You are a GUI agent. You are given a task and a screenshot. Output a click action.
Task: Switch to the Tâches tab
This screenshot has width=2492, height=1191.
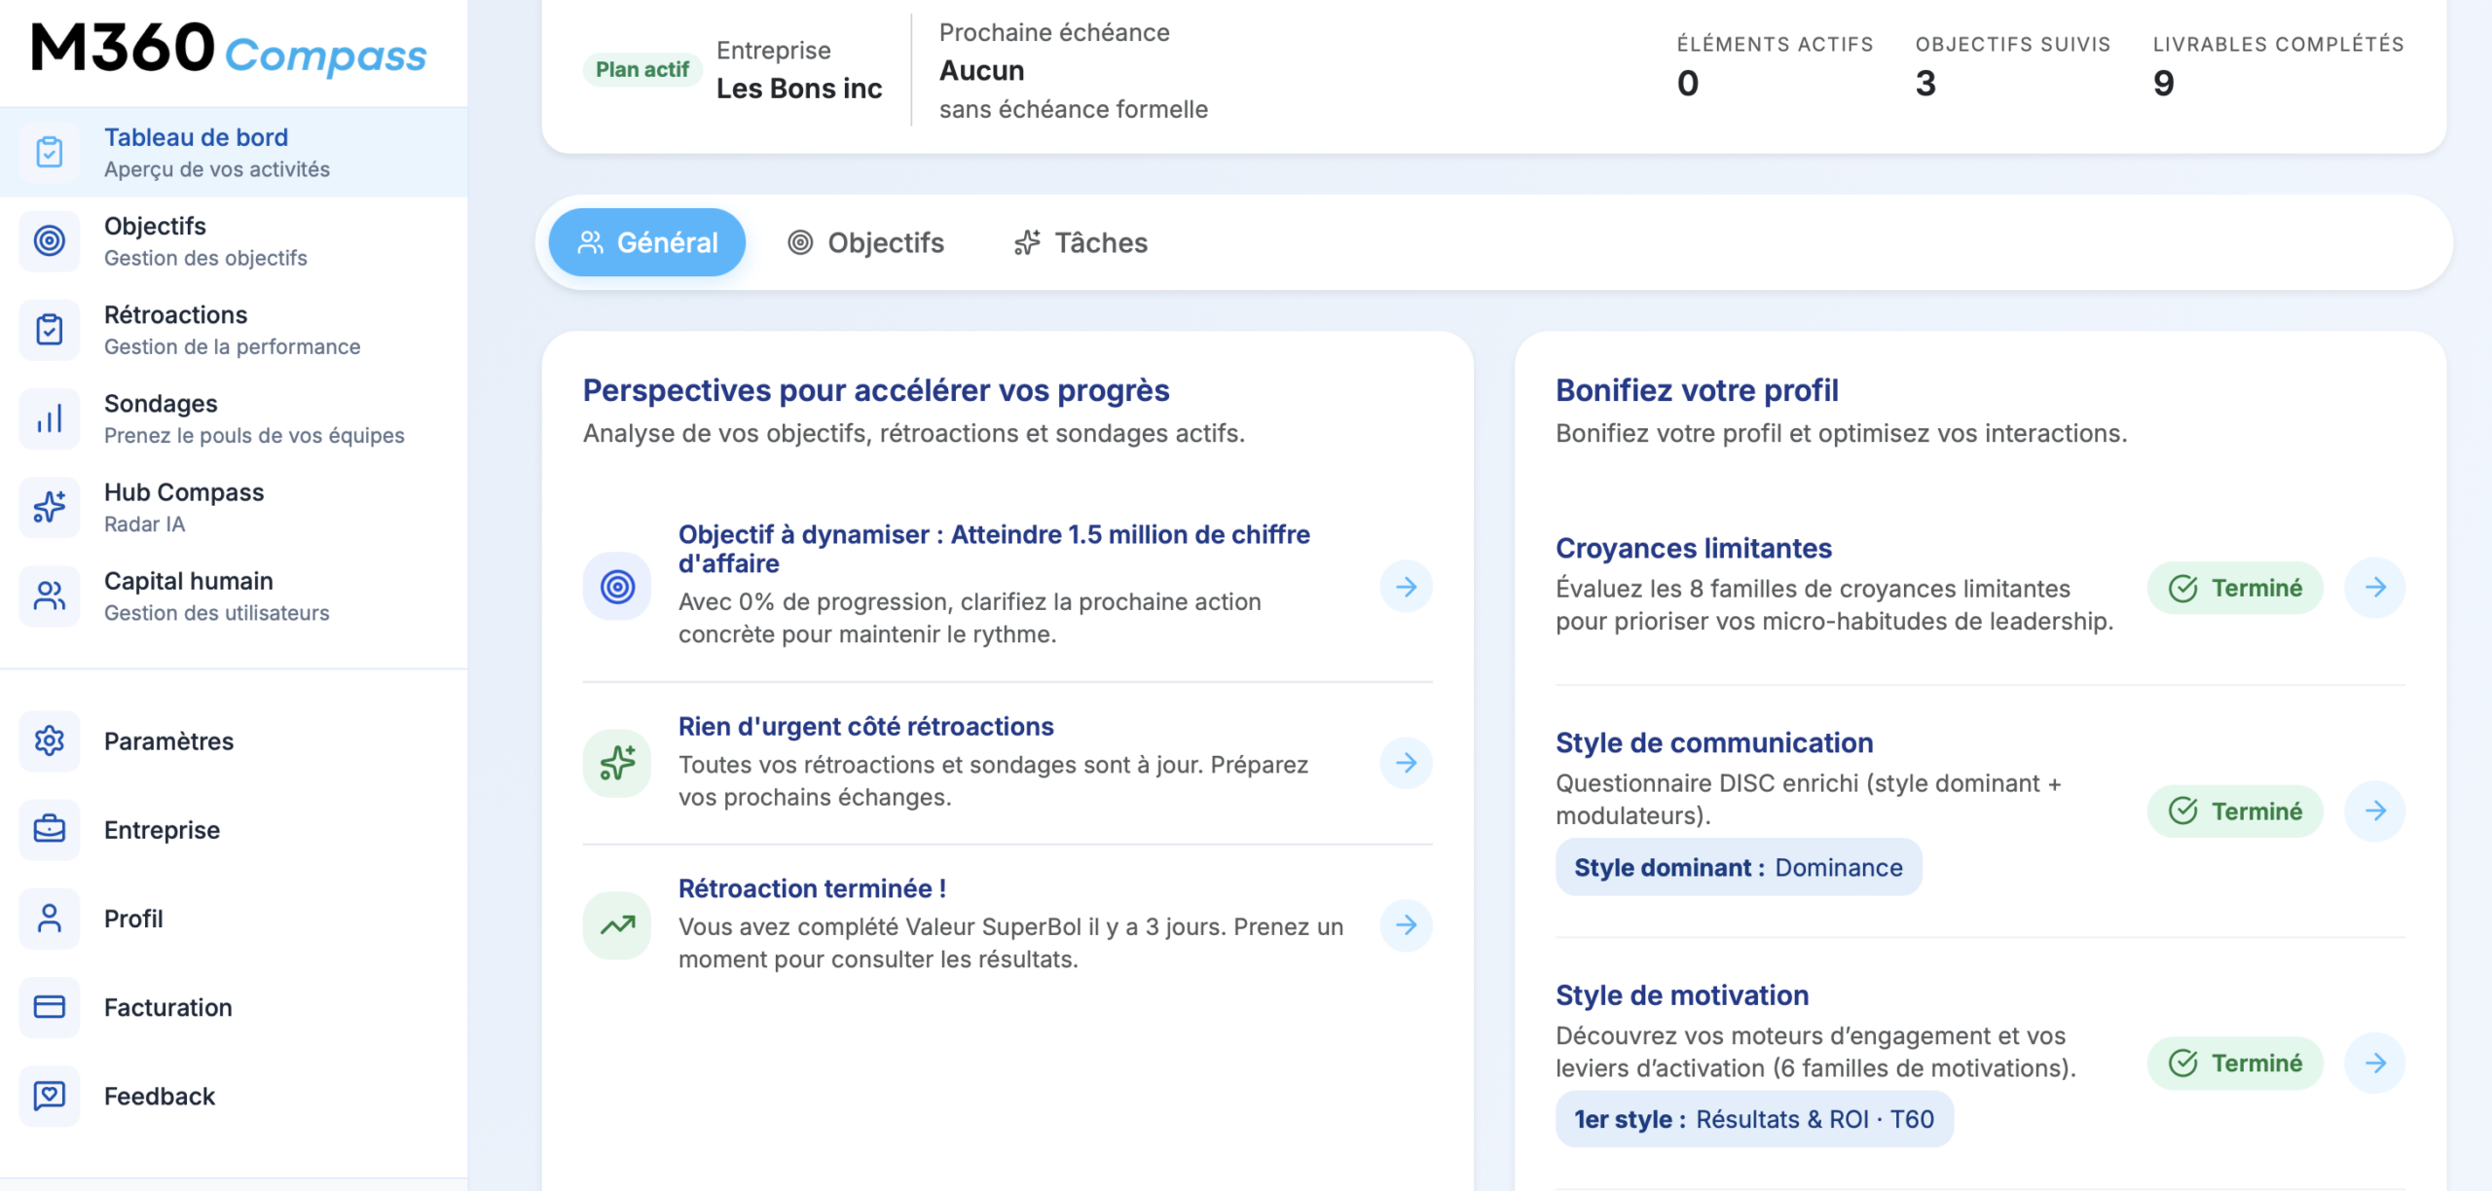pyautogui.click(x=1081, y=242)
